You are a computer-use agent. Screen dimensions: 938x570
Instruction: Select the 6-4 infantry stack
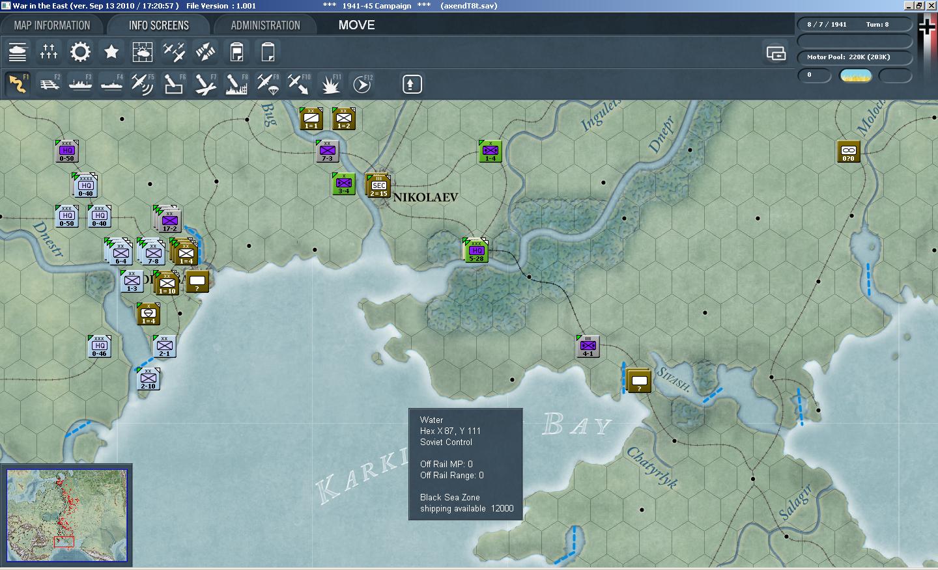point(119,252)
